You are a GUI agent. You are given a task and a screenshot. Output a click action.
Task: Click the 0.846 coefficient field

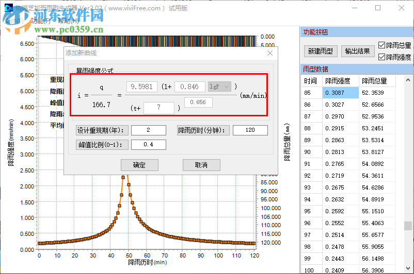coord(189,87)
